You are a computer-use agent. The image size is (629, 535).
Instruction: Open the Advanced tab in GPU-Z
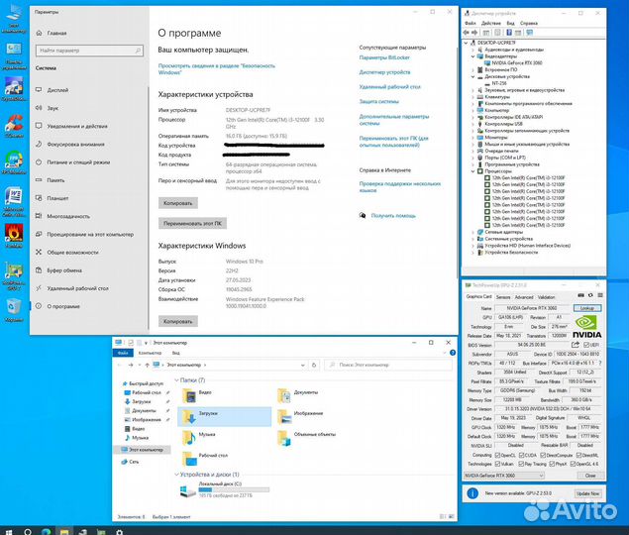coord(524,297)
